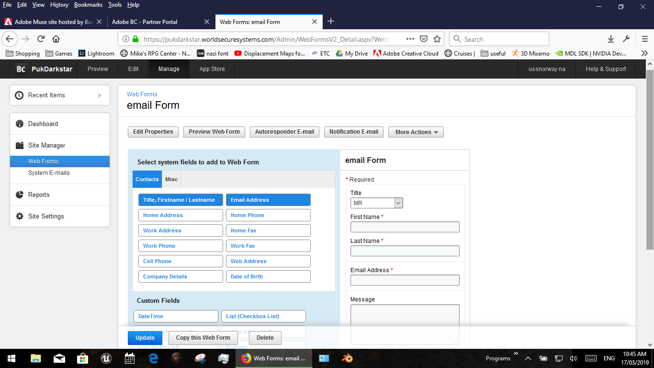This screenshot has height=368, width=654.
Task: Click the wrench developer tools icon
Action: (x=626, y=39)
